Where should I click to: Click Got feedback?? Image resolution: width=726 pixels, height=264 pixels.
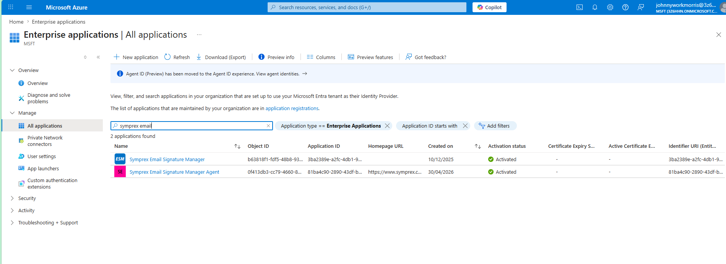(x=426, y=57)
